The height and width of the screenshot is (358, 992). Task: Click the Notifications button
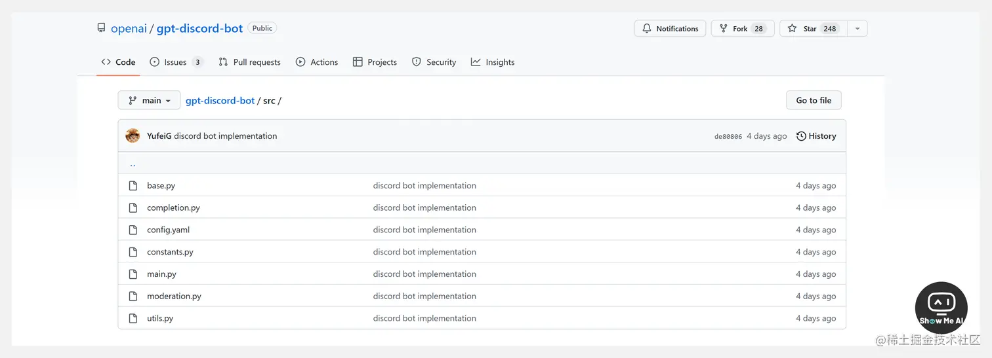(x=670, y=28)
